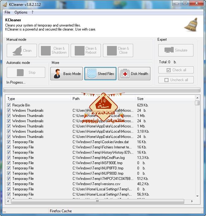Toggle the versions.csv checkbox
The width and height of the screenshot is (206, 216).
[9, 184]
